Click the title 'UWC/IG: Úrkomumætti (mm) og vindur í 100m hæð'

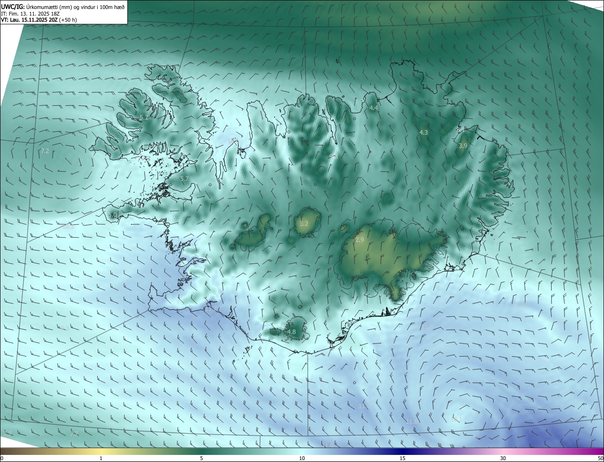(x=63, y=7)
